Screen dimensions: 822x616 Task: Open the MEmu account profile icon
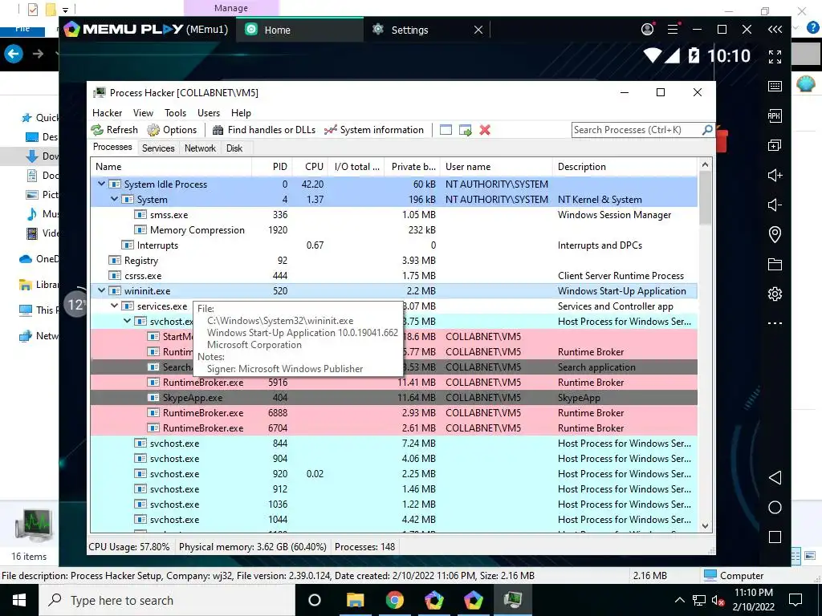pyautogui.click(x=648, y=30)
